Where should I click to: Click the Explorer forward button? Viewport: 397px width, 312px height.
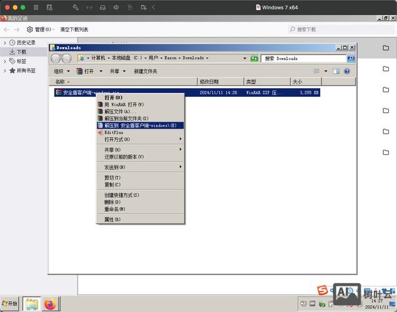pos(66,59)
